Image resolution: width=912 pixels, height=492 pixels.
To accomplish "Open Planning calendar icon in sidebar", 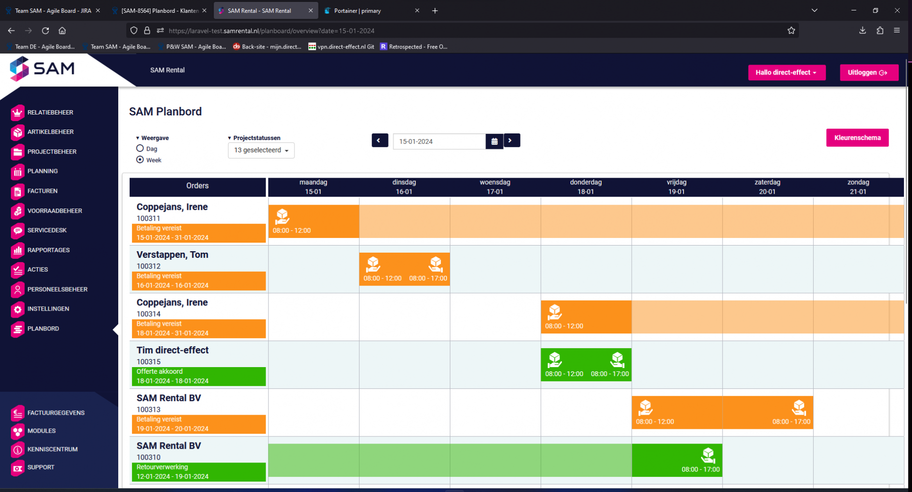I will pos(18,171).
